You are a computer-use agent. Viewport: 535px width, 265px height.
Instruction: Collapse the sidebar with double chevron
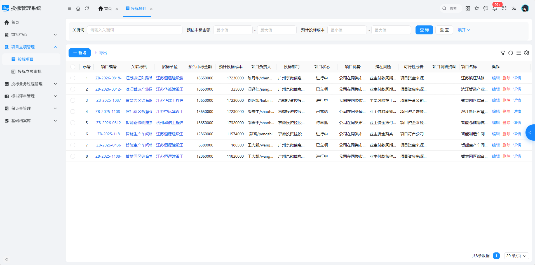point(7,259)
